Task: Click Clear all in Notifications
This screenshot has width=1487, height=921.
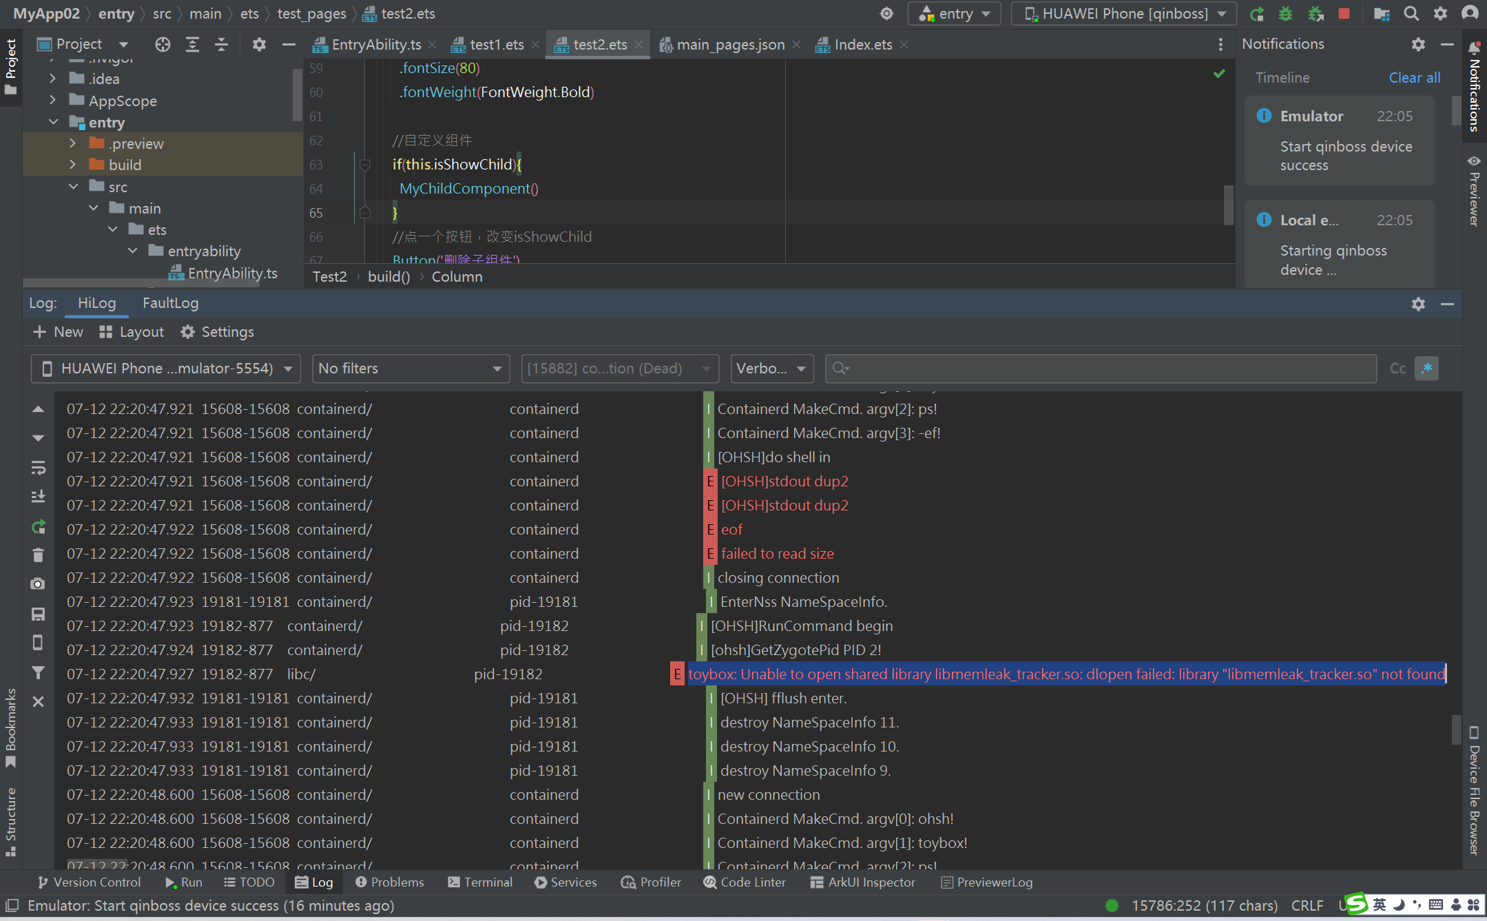Action: 1414,78
